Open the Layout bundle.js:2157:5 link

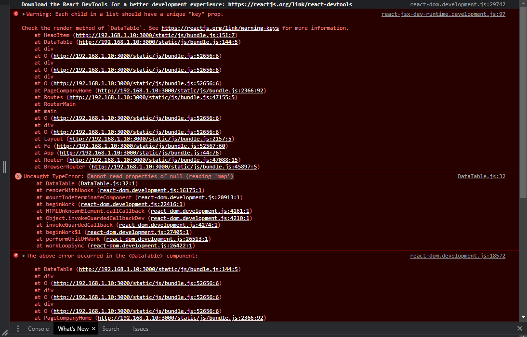(150, 139)
